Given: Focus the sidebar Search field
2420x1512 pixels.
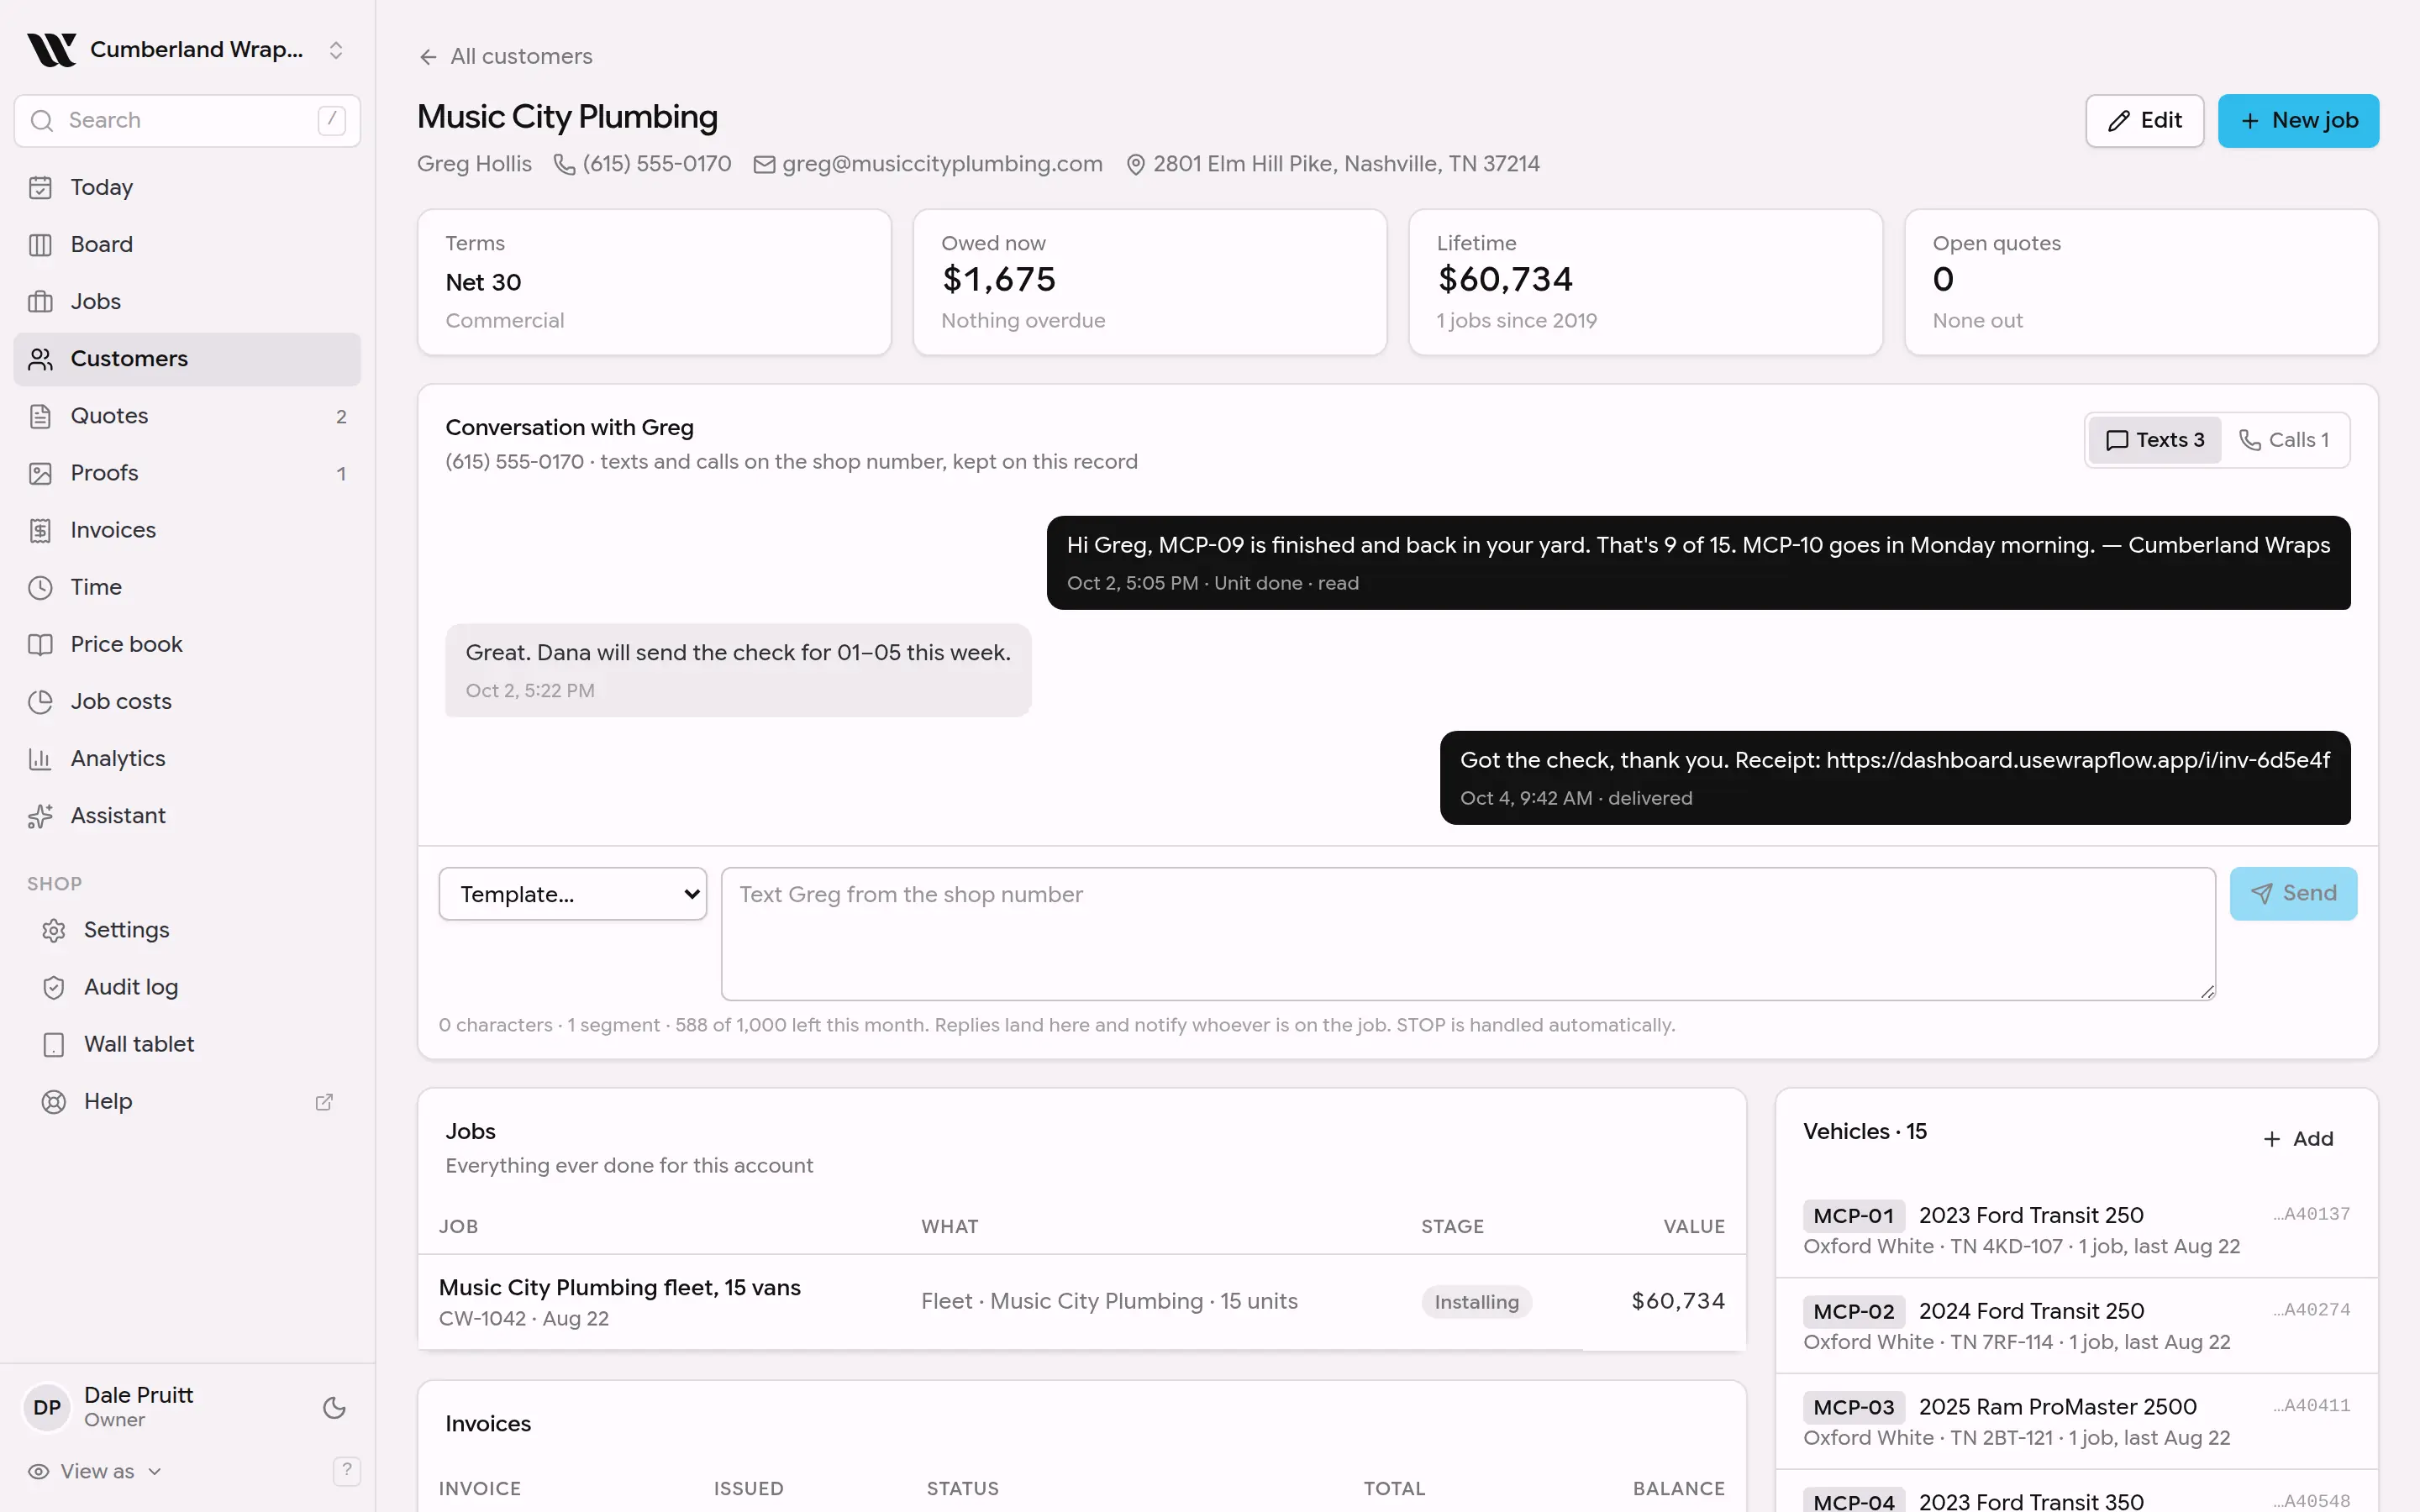Looking at the screenshot, I should click(x=187, y=121).
